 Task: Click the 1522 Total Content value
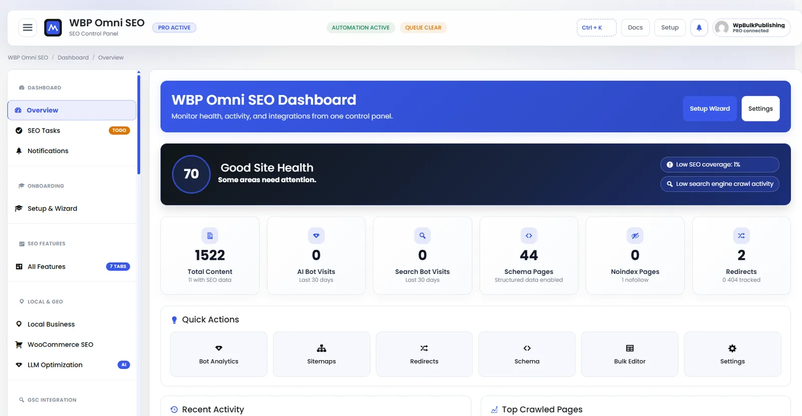point(210,255)
